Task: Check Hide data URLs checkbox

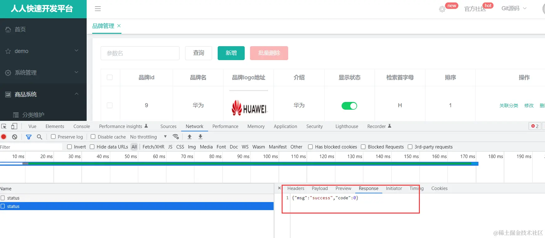Action: (x=92, y=147)
